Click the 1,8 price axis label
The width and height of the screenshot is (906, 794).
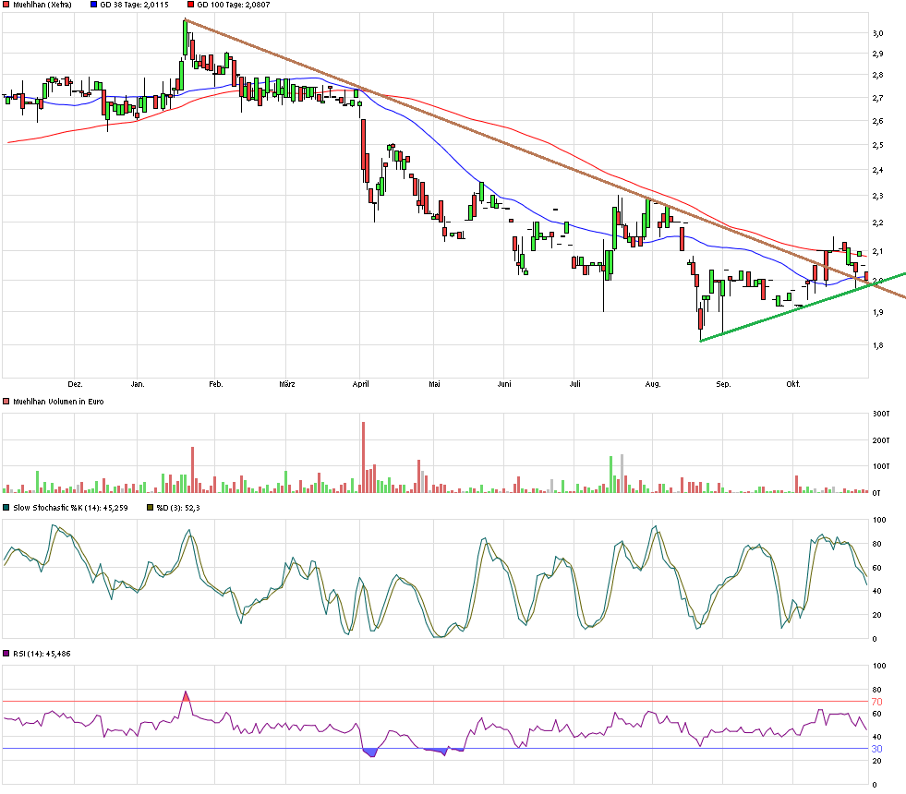point(877,346)
